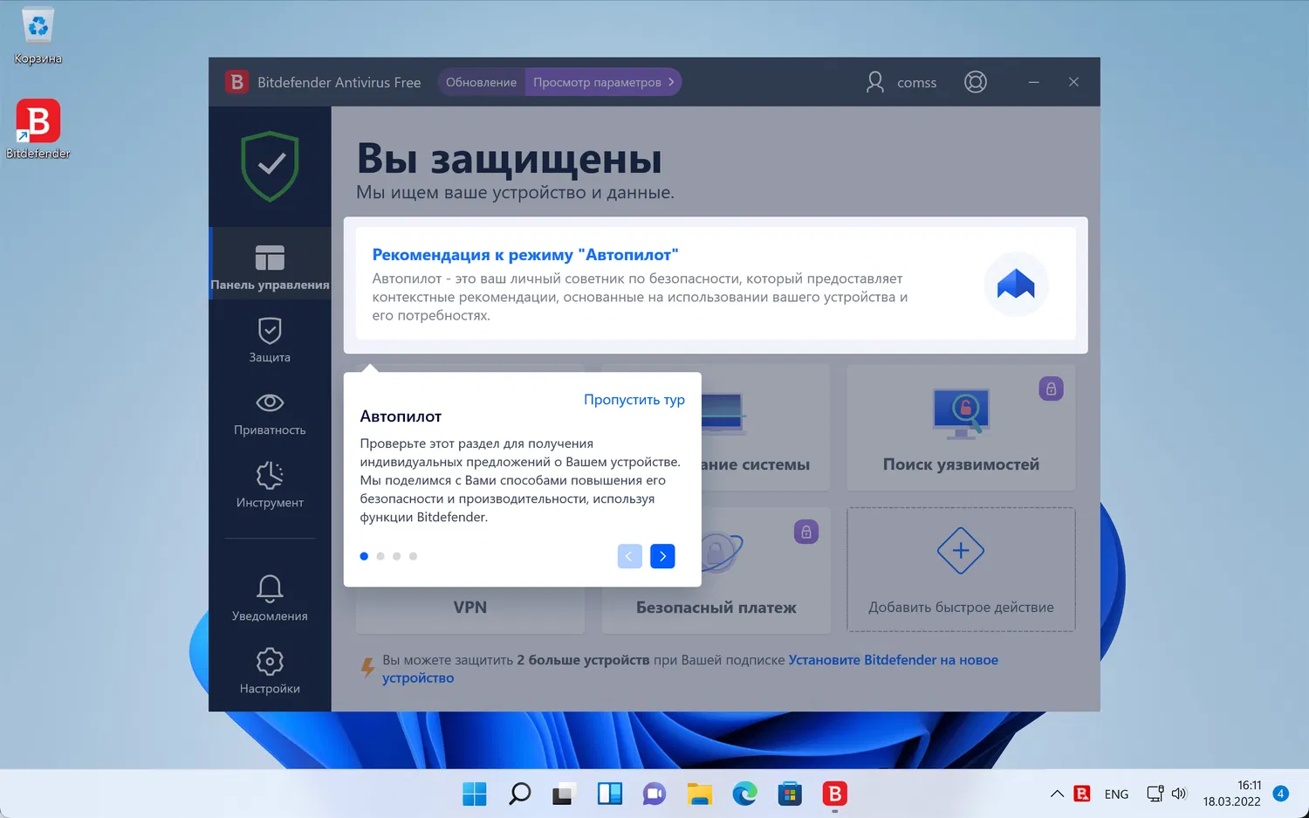1309x818 pixels.
Task: Minimize the Bitdefender window
Action: click(x=1033, y=82)
